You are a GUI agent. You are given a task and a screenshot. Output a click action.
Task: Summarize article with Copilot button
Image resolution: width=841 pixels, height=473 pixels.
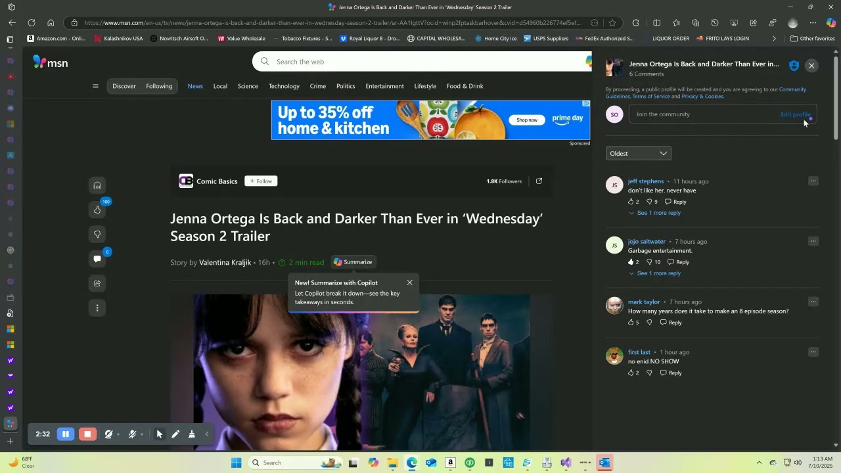[x=353, y=262]
